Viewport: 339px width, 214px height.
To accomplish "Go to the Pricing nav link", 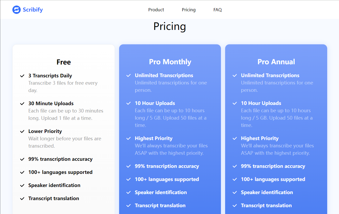I will tap(188, 10).
